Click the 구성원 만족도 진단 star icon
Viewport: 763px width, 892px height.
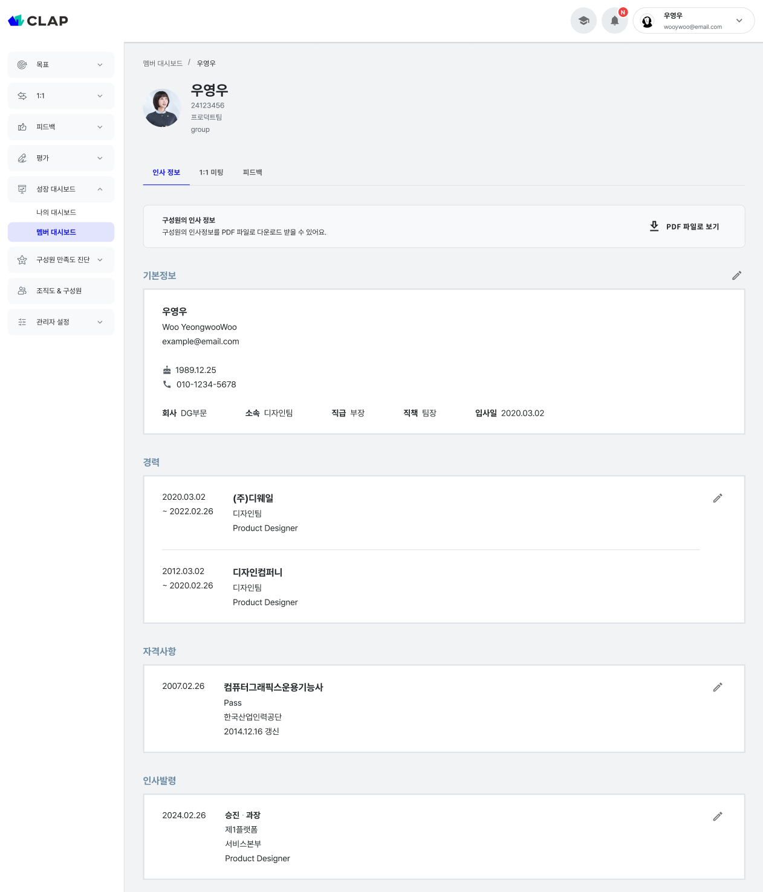click(22, 260)
